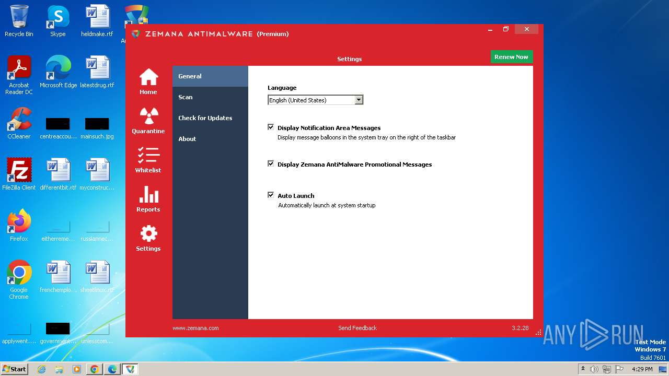669x376 pixels.
Task: Click the Send Feedback link
Action: (357, 328)
